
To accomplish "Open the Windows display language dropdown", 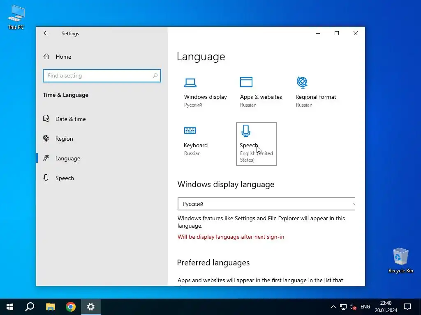I will pyautogui.click(x=266, y=204).
